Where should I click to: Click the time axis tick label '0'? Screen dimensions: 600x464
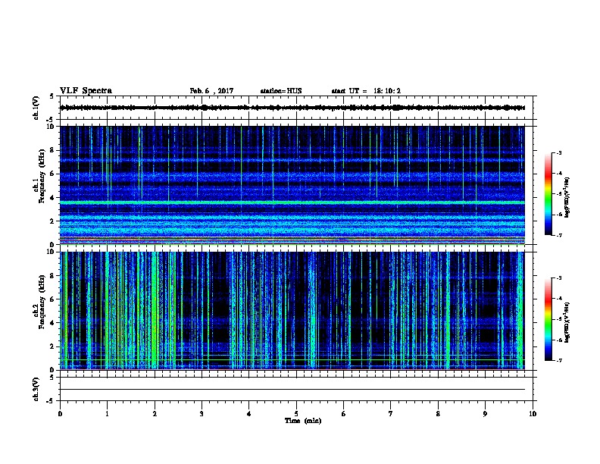coord(60,414)
